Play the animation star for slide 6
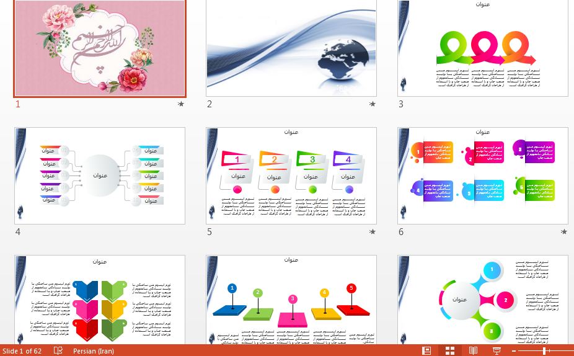The image size is (574, 356). 563,232
